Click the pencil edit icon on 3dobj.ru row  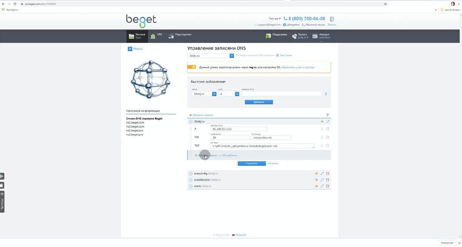point(328,121)
